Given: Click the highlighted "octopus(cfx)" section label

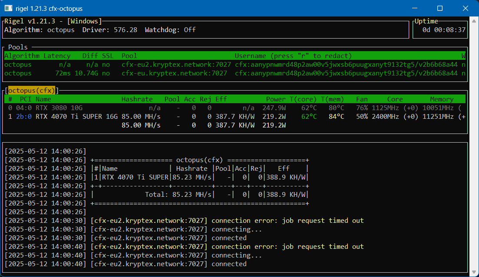Looking at the screenshot, I should click(31, 91).
